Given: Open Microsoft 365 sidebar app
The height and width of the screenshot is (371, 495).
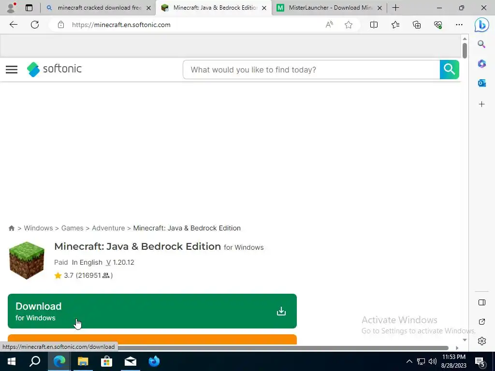Looking at the screenshot, I should (x=482, y=64).
